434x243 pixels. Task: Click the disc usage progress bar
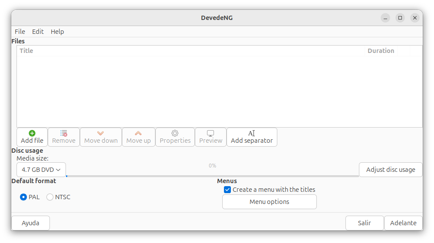(x=212, y=176)
